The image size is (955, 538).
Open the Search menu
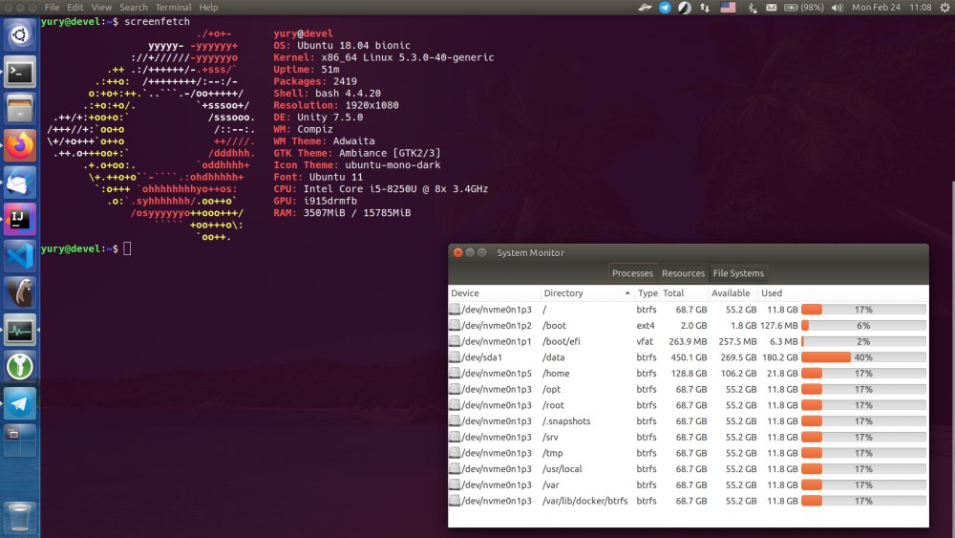tap(134, 8)
